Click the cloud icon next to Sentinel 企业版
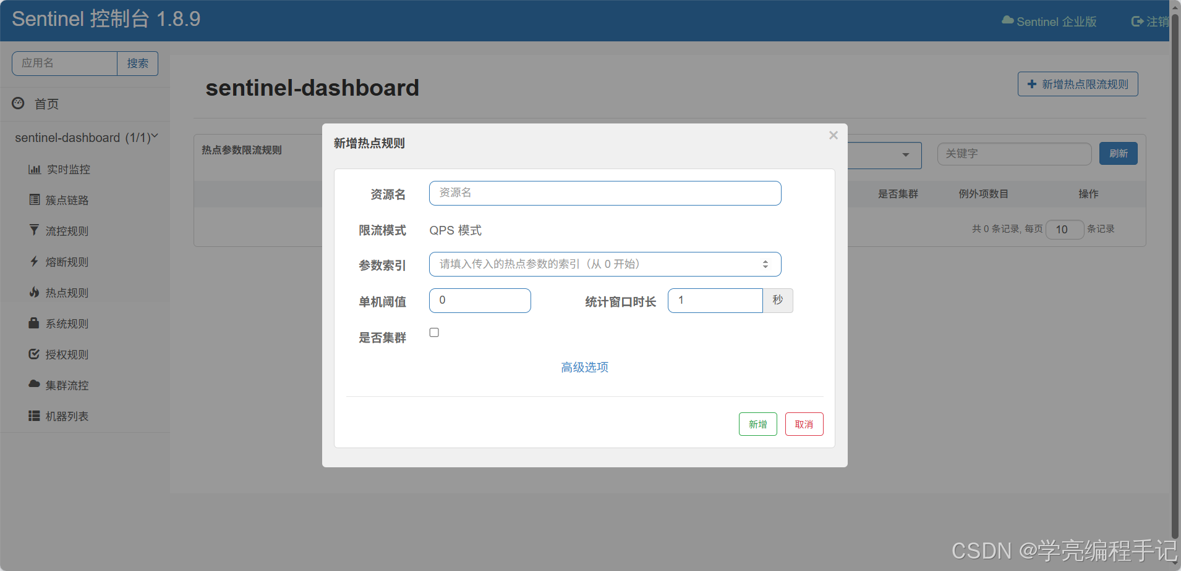This screenshot has height=571, width=1181. pyautogui.click(x=1007, y=20)
